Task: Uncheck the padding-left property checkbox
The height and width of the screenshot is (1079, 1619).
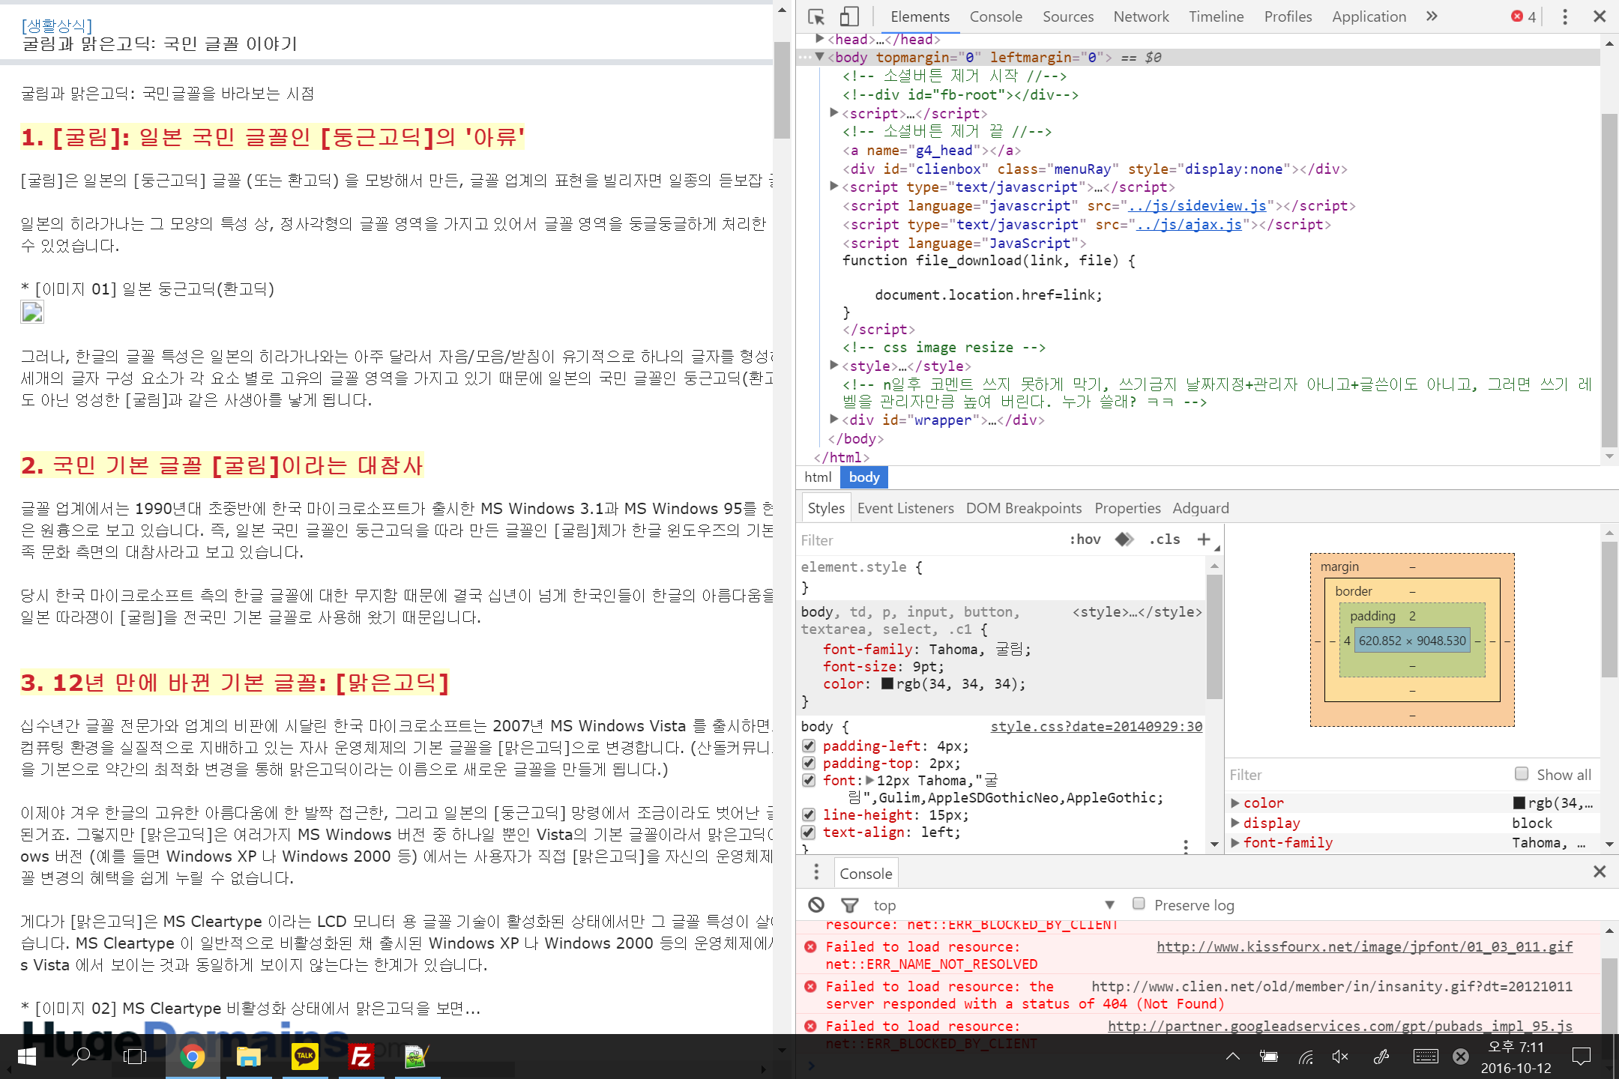Action: coord(809,746)
